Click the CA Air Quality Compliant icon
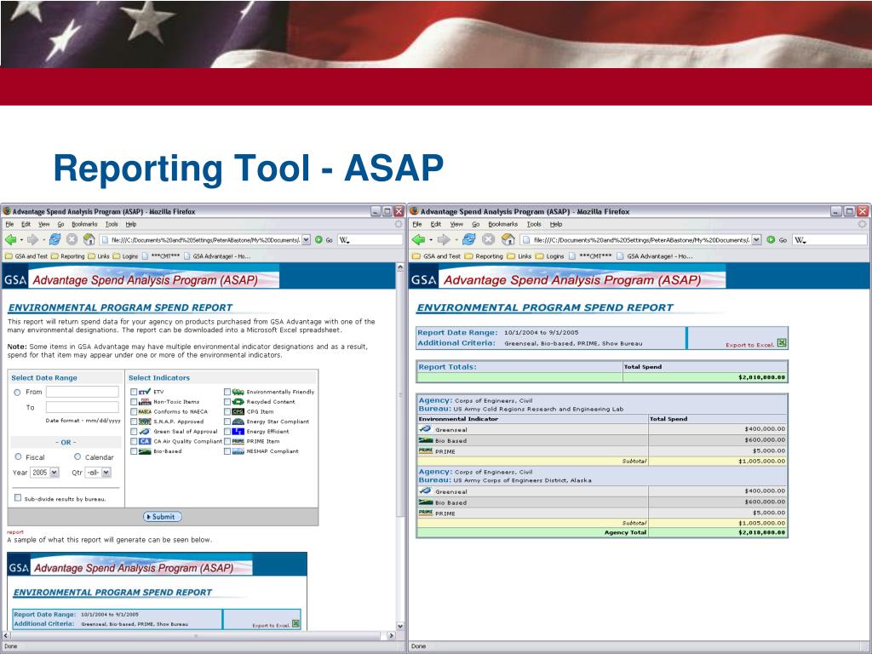872x654 pixels. pos(145,441)
